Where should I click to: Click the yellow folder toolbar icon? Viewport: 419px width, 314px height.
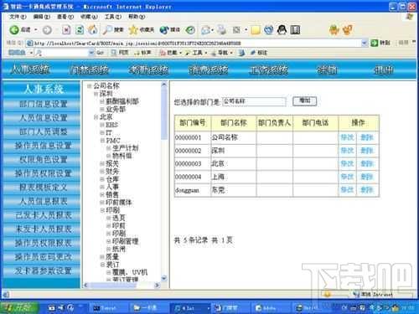tap(256, 30)
